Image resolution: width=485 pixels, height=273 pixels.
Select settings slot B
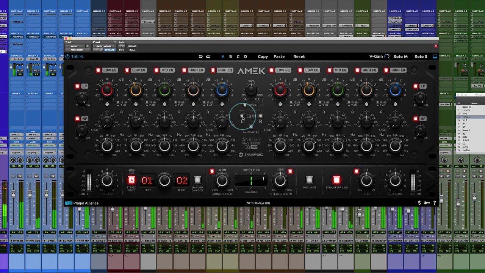[230, 56]
